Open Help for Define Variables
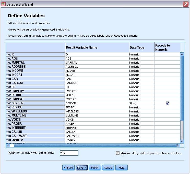This screenshot has width=190, height=174. click(121, 168)
